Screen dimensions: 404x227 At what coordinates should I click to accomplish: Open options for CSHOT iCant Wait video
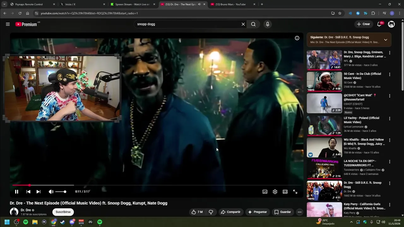tap(389, 96)
